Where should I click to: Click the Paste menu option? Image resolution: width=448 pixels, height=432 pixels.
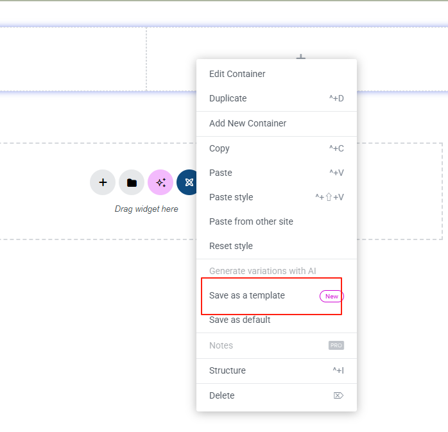pos(221,173)
